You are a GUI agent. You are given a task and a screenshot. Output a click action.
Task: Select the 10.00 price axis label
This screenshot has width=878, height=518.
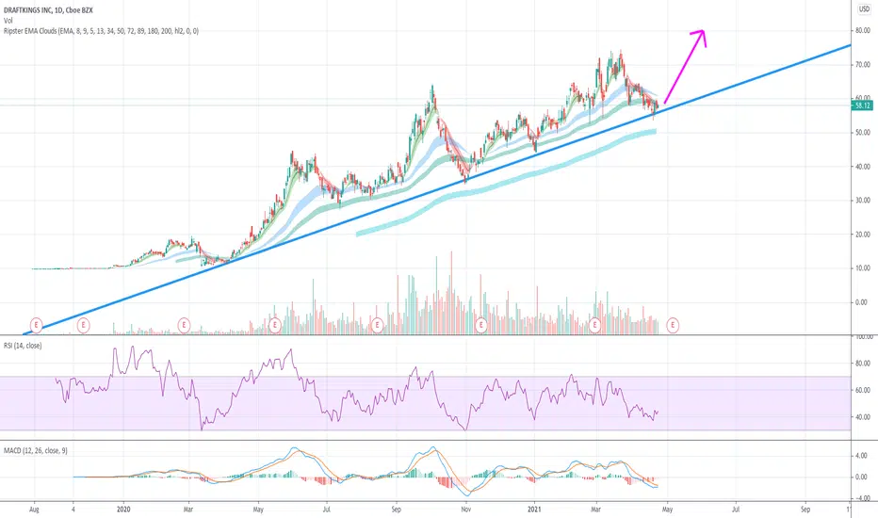click(x=863, y=268)
